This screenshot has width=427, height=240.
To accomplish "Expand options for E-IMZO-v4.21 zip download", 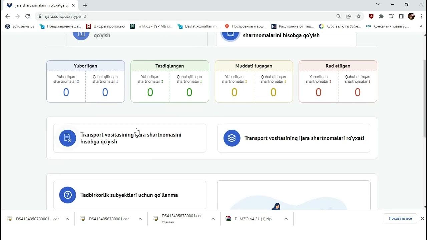I will [286, 219].
